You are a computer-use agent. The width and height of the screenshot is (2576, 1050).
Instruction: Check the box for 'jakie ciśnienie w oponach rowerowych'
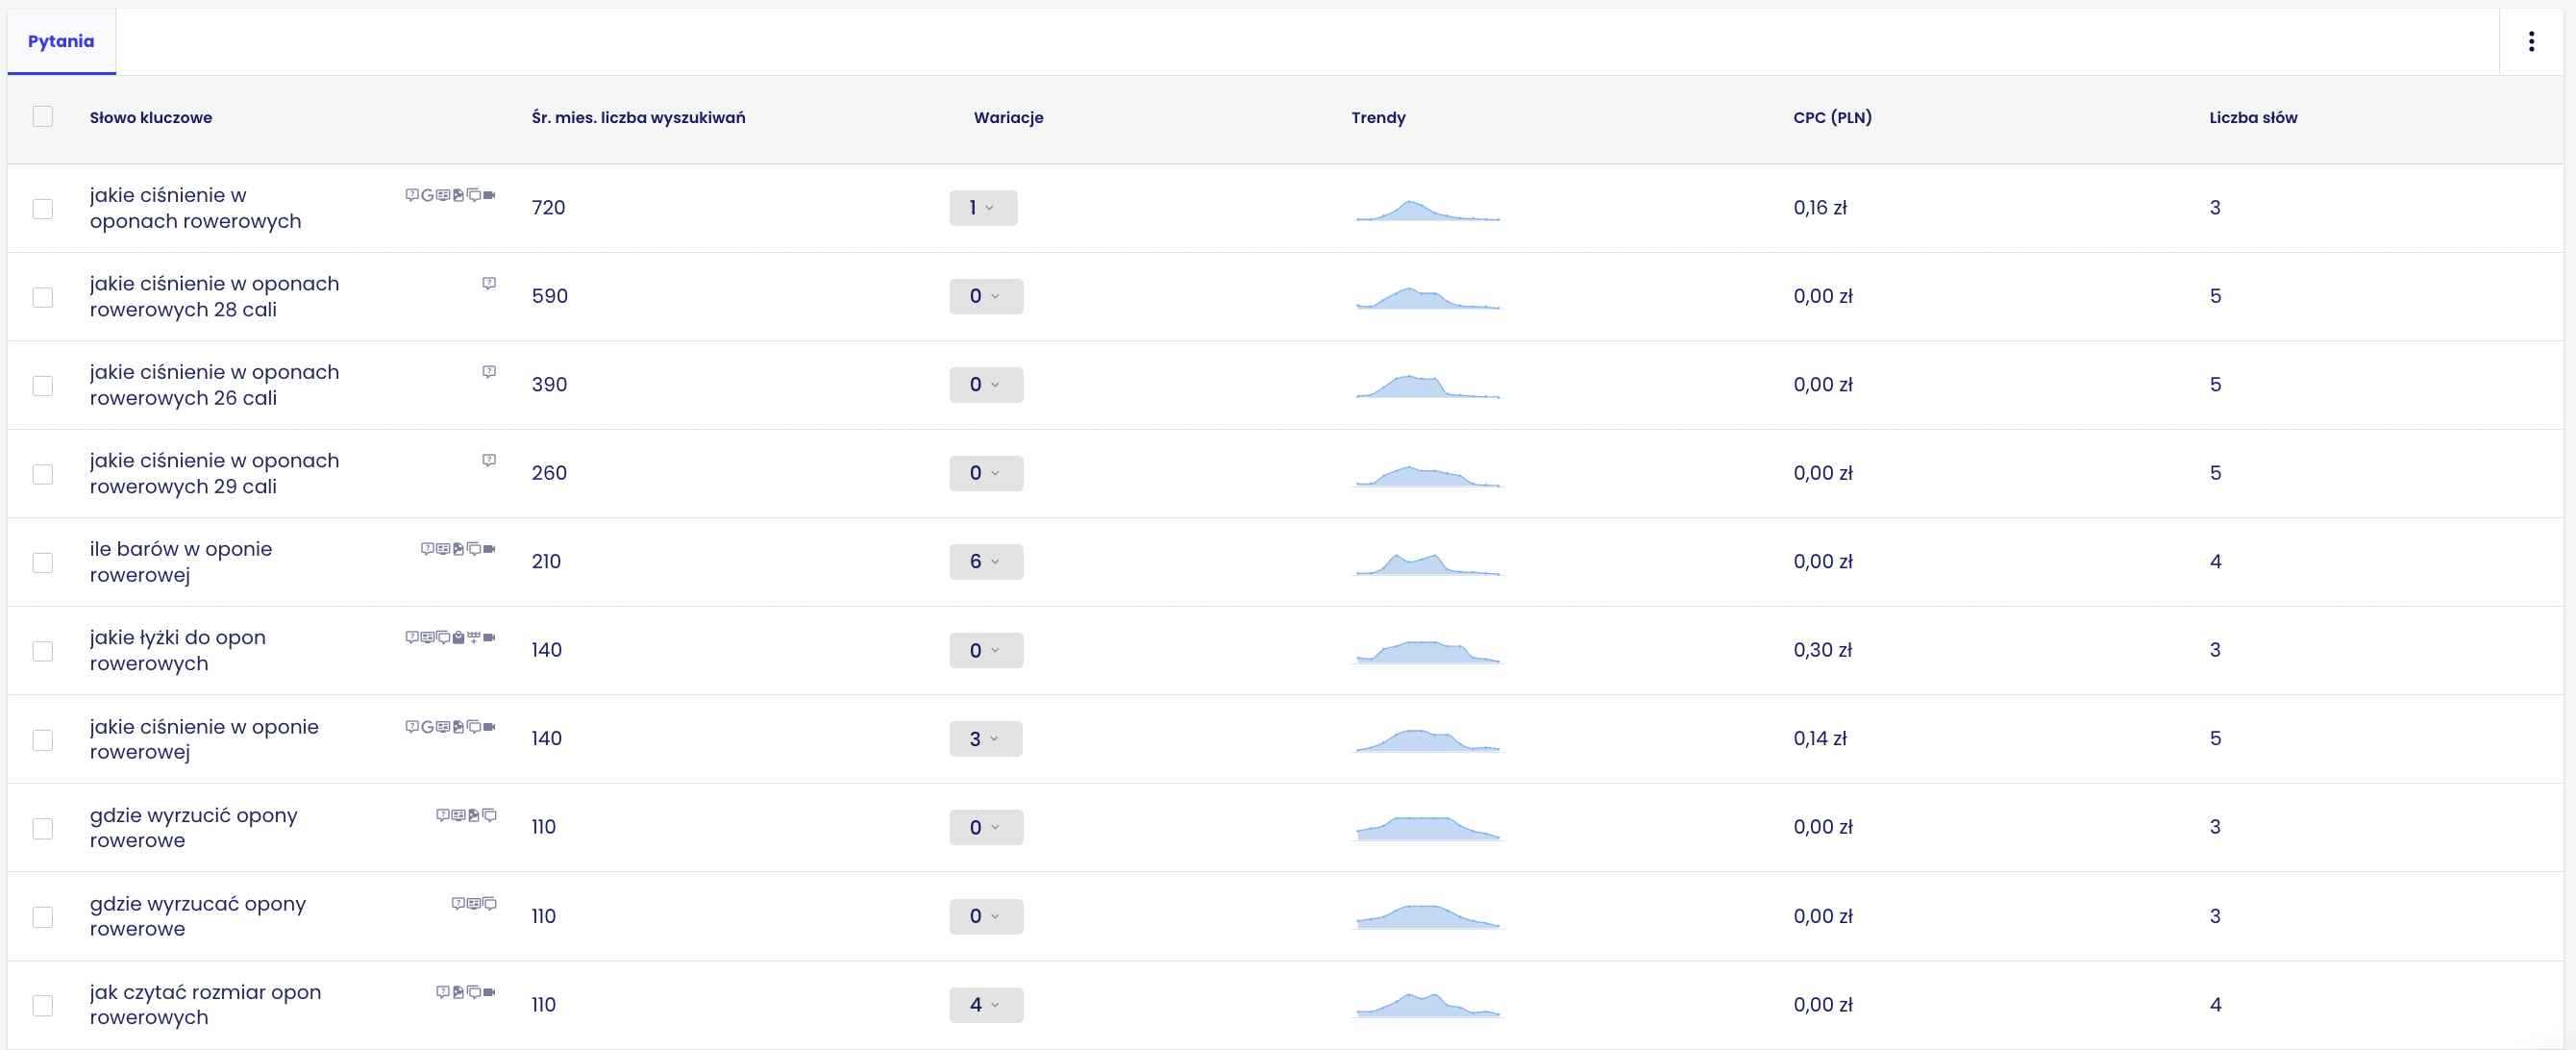pos(42,208)
